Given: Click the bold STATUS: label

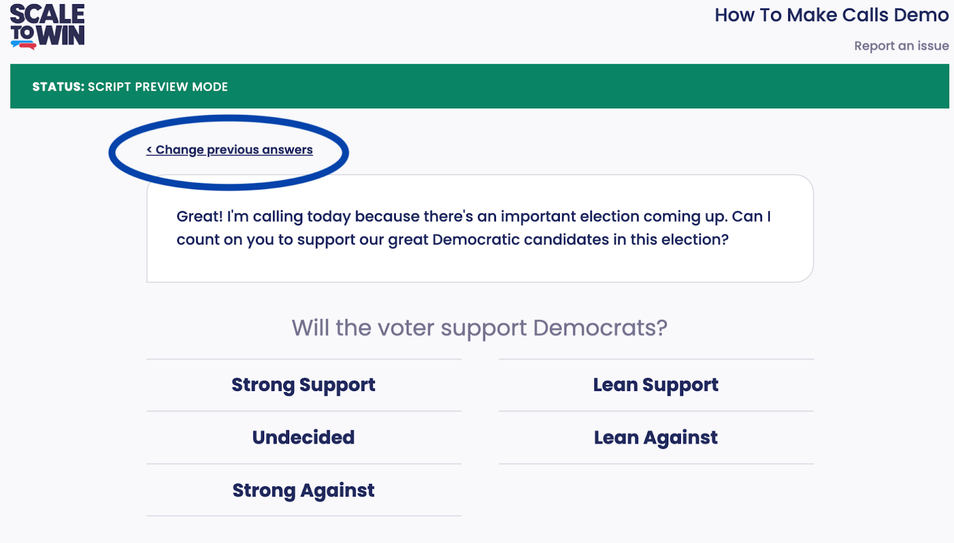Looking at the screenshot, I should point(58,87).
